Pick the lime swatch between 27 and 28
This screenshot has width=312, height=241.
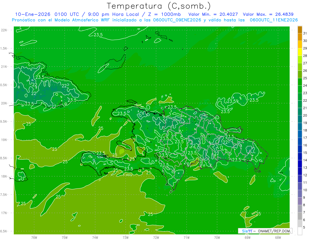click(300, 59)
